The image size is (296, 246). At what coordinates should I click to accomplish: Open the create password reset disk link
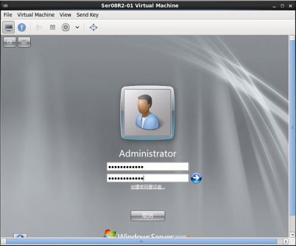pos(147,187)
